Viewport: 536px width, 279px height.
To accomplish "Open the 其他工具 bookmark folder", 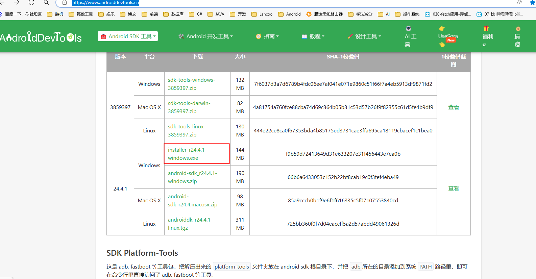I will point(81,14).
